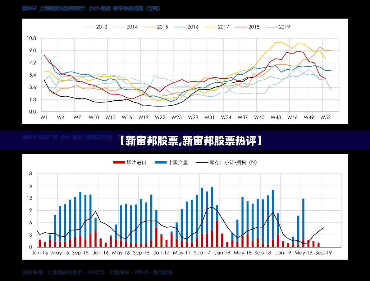The height and width of the screenshot is (281, 370).
Task: Click the 1.8 y-axis value
Action: coord(33,99)
